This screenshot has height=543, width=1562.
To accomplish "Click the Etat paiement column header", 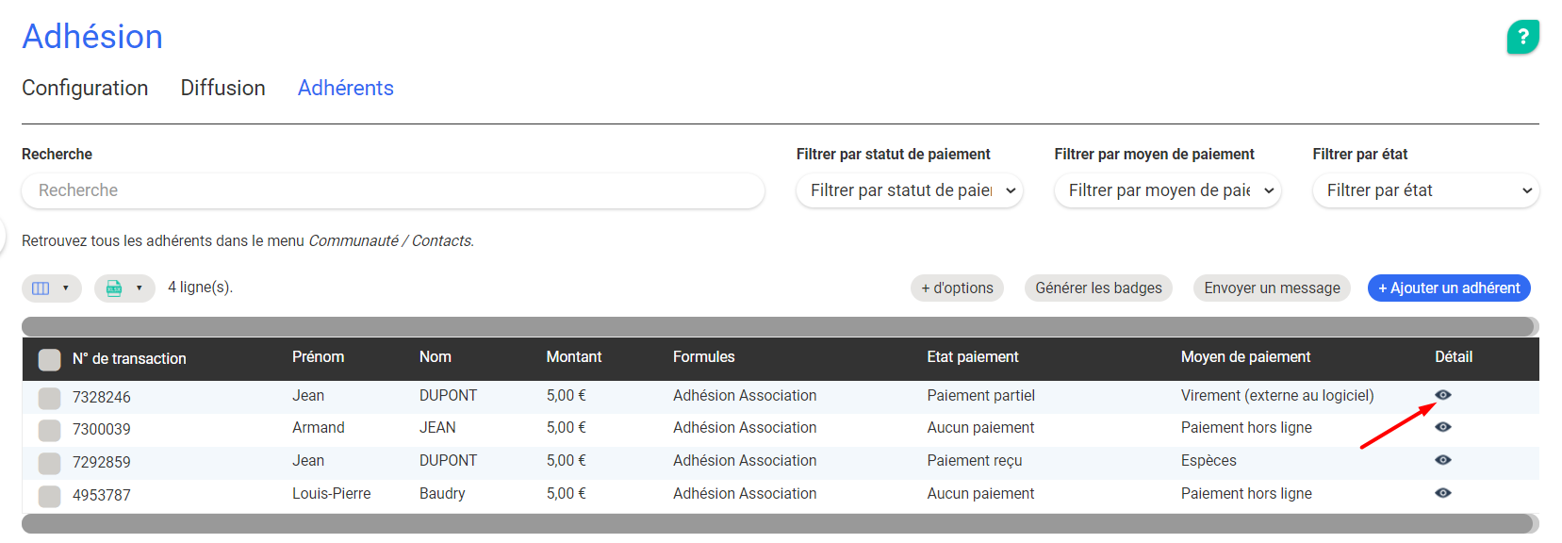I will pyautogui.click(x=973, y=357).
